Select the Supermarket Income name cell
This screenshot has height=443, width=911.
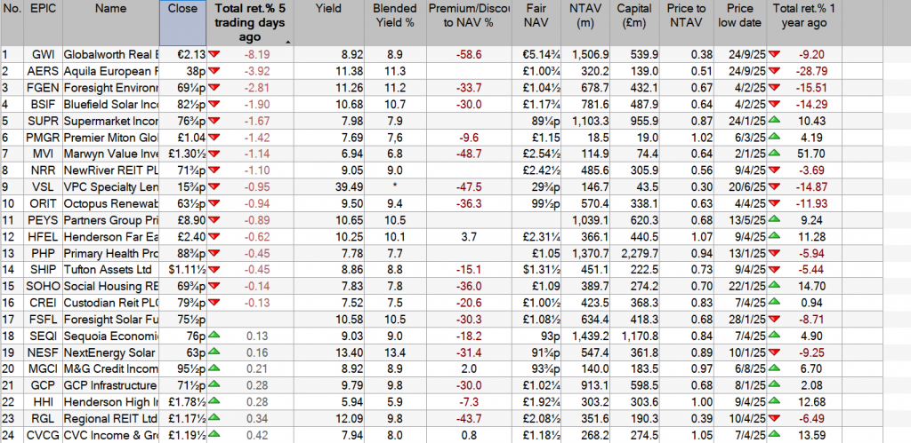(110, 122)
